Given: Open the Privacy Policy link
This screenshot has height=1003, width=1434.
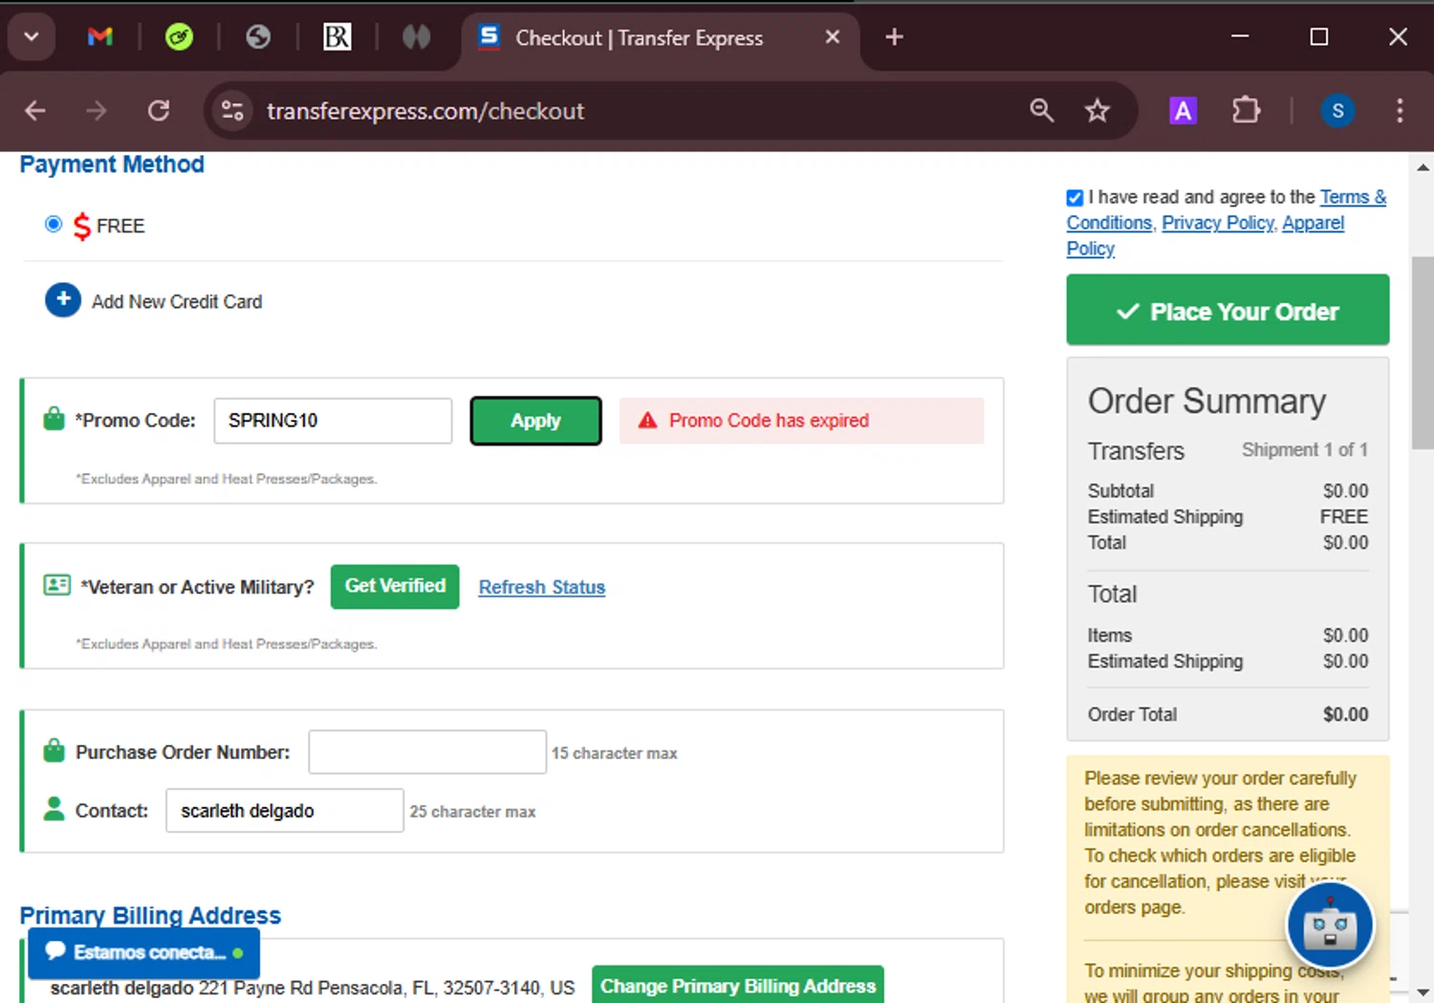Looking at the screenshot, I should [x=1218, y=223].
